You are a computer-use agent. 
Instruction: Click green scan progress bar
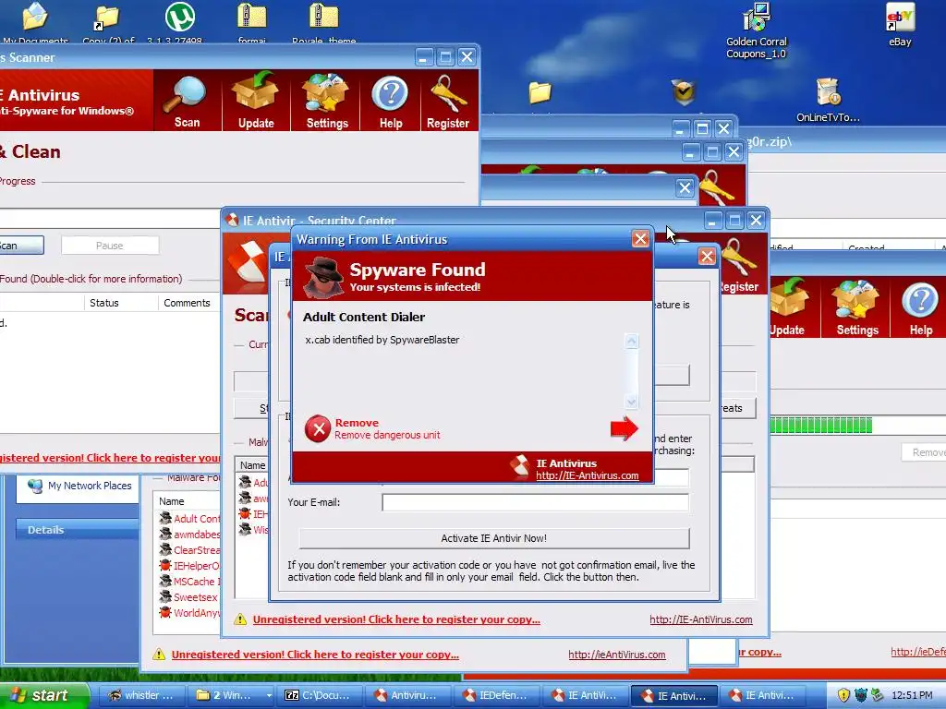point(821,426)
